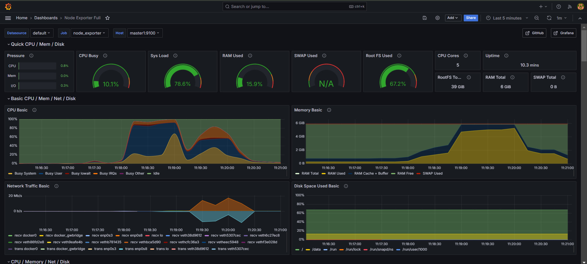Click the Sys Load panel title
Screen dimensions: 587x264
click(x=159, y=56)
